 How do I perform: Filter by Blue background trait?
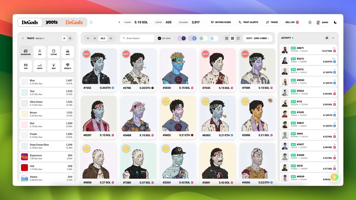tap(47, 82)
